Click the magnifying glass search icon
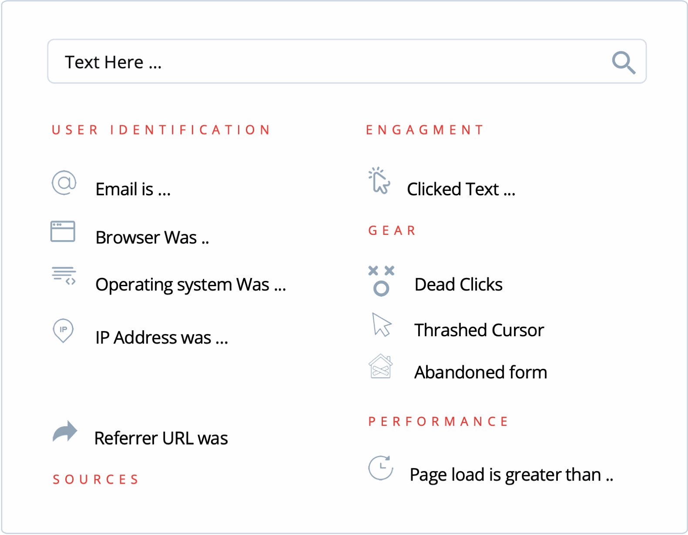 624,63
